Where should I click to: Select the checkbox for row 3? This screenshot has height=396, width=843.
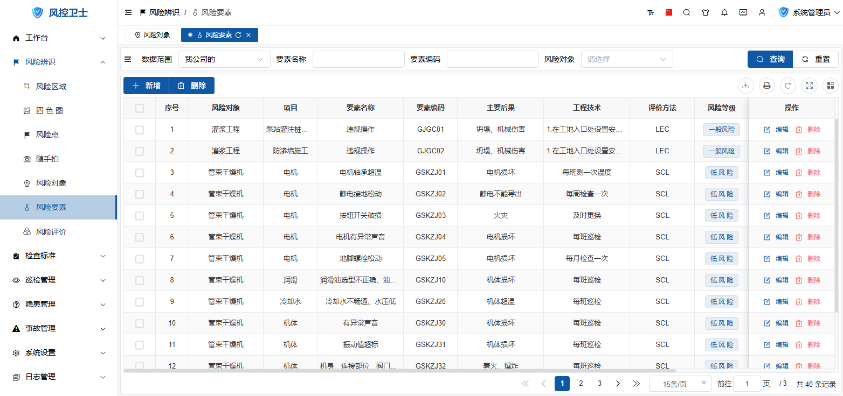click(x=140, y=173)
